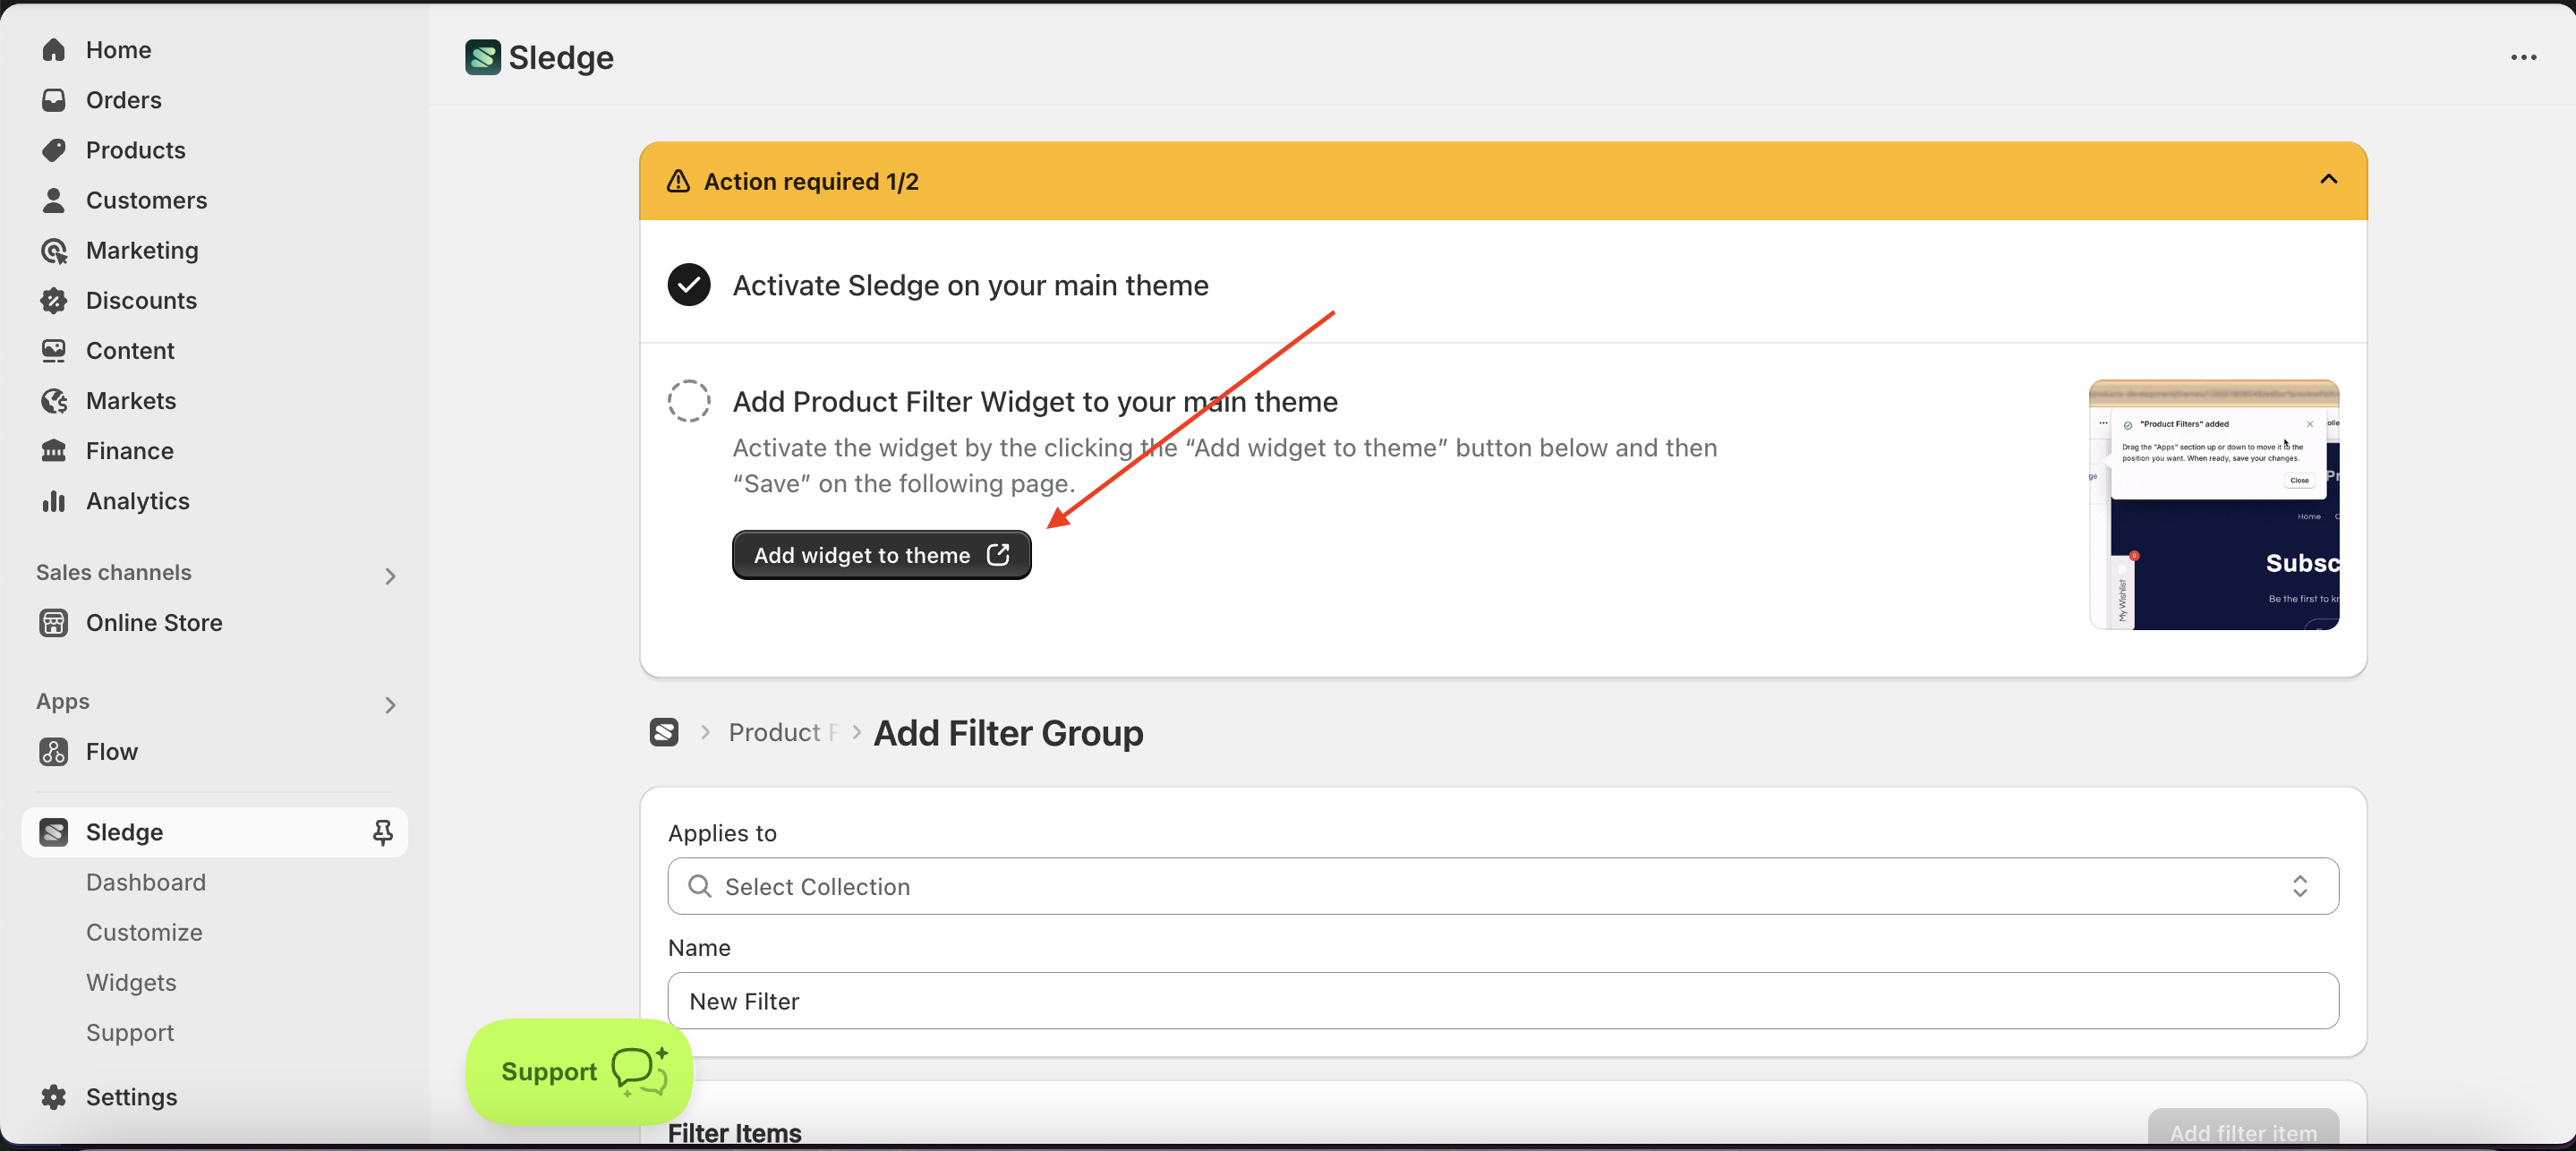The height and width of the screenshot is (1151, 2576).
Task: Click the Add filter item button
Action: (x=2243, y=1130)
